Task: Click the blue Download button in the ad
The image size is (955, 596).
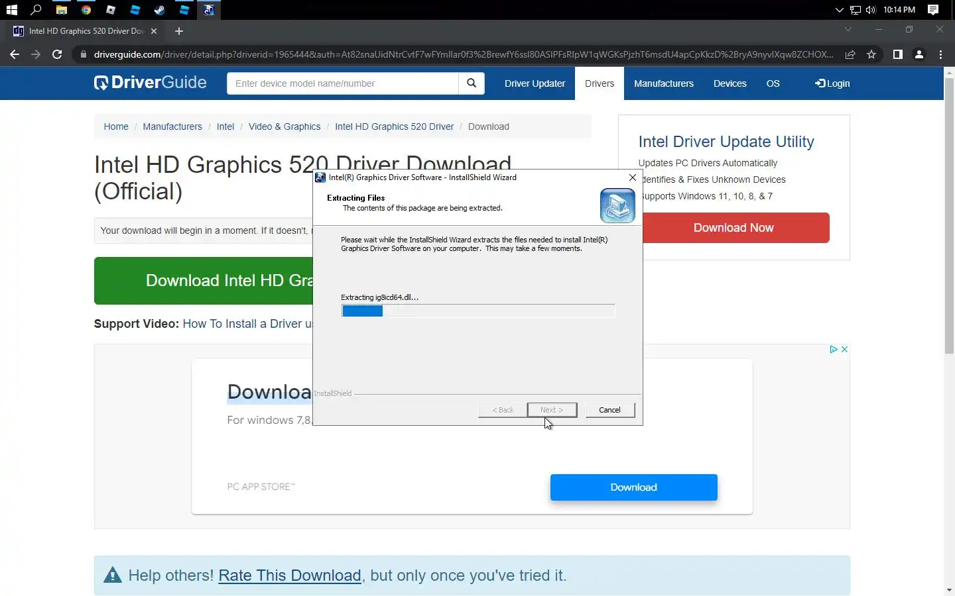Action: coord(634,487)
